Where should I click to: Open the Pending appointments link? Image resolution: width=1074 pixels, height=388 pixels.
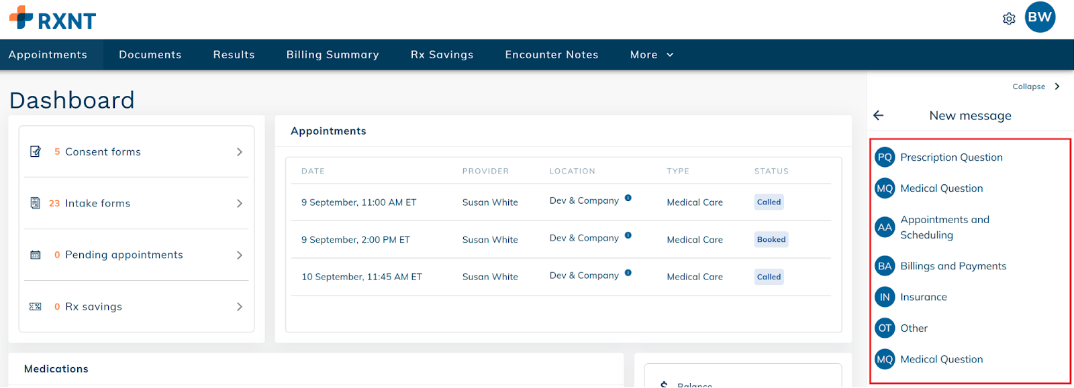(x=124, y=255)
